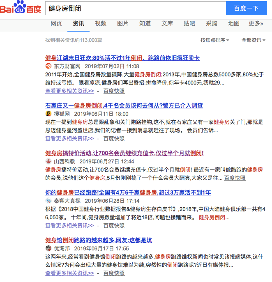Click 百度快照 under 东方财富网 result
272x282 pixels.
[x=114, y=91]
